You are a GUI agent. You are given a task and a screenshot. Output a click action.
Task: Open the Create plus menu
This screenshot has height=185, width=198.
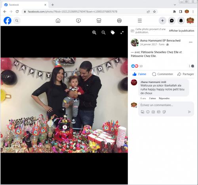(x=162, y=21)
